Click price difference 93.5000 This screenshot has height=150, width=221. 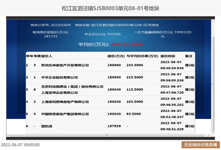(x=134, y=114)
